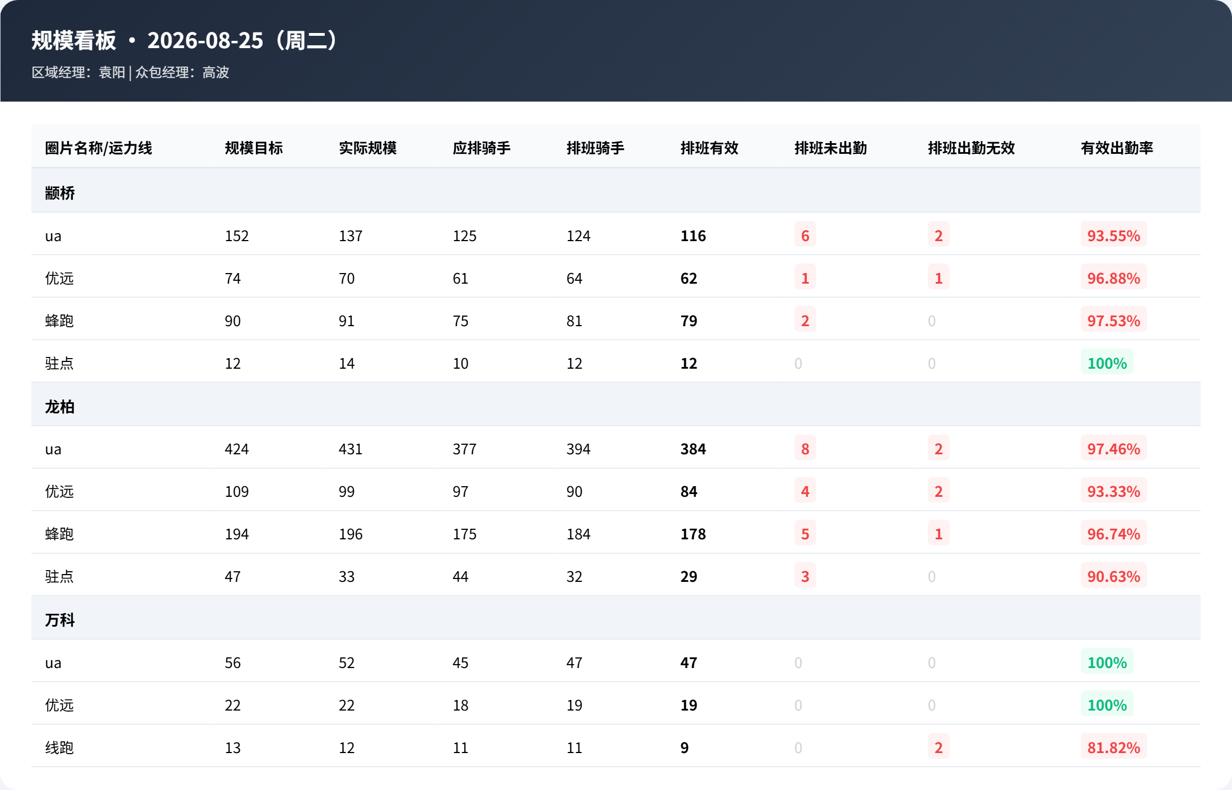Click the 100% badge in 万科 优远 row

point(1107,704)
